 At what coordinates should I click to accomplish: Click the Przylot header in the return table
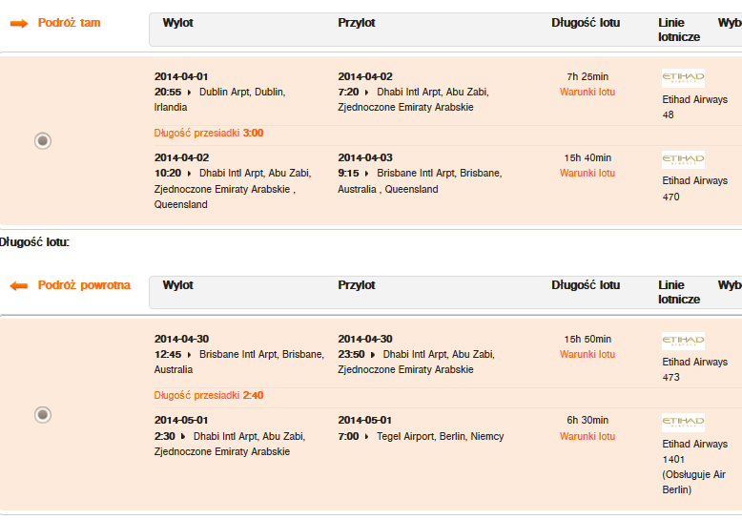click(x=357, y=285)
